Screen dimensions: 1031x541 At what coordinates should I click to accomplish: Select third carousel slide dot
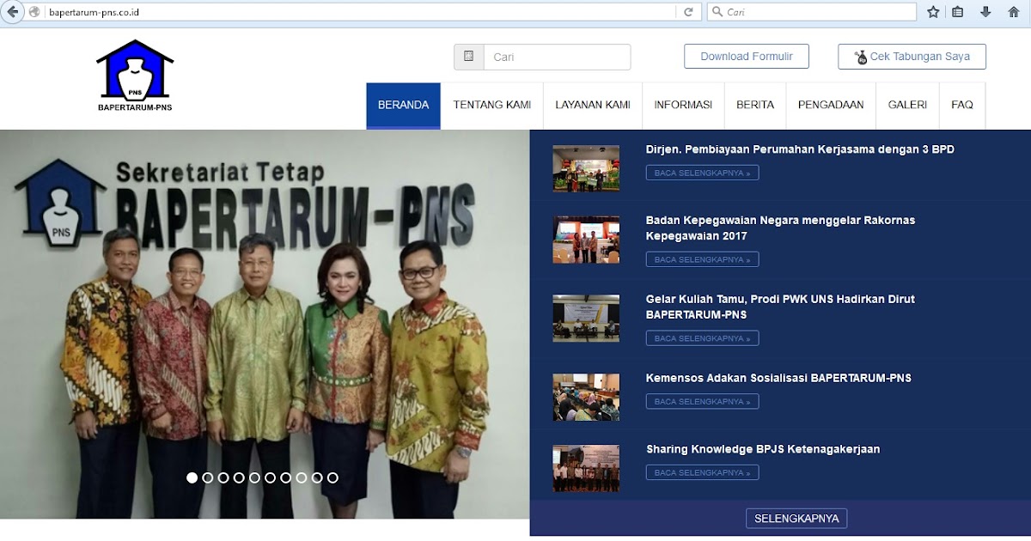click(x=223, y=477)
